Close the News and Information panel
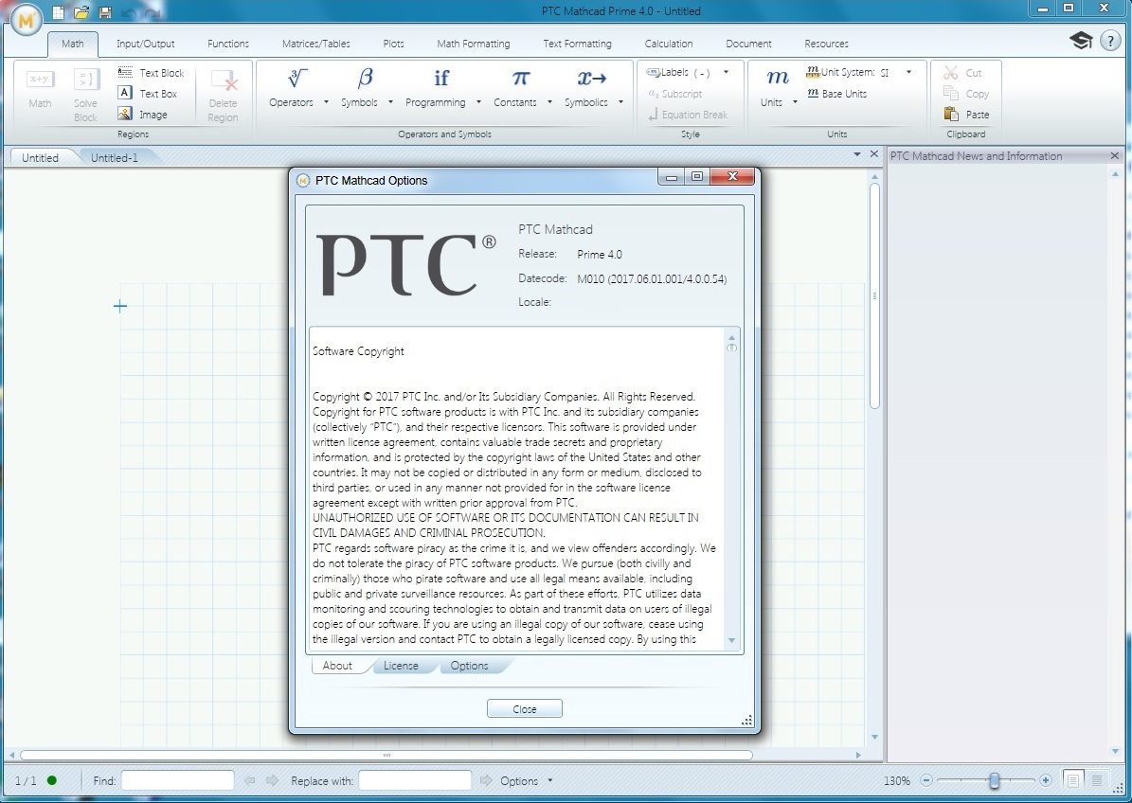The image size is (1132, 803). pyautogui.click(x=1115, y=156)
